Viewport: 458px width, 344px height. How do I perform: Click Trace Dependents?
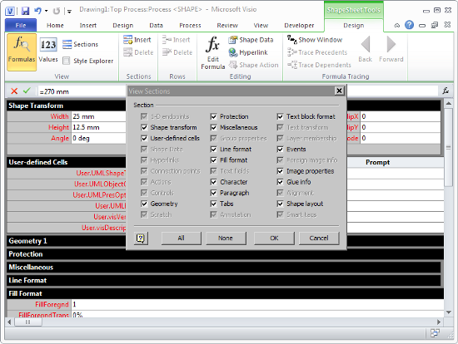(319, 65)
